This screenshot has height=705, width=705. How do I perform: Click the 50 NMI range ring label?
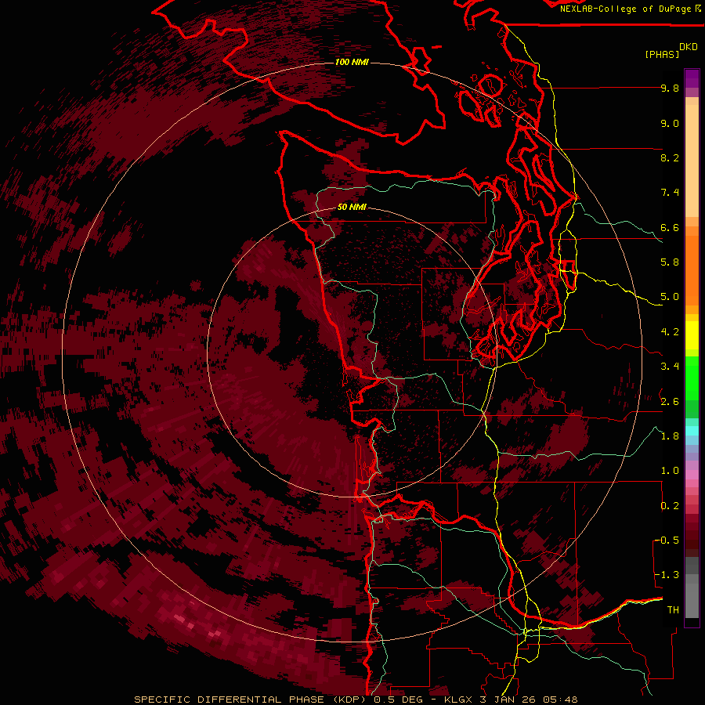tap(352, 207)
